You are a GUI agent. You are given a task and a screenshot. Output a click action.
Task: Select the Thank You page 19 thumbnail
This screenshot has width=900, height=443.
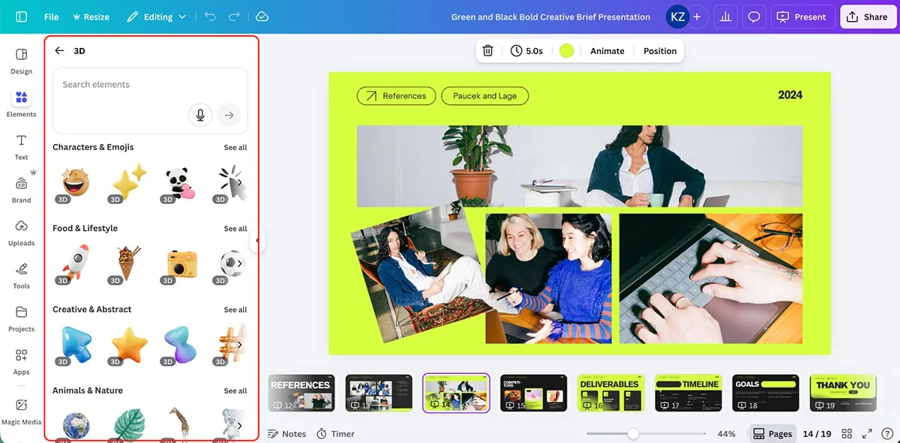(x=843, y=393)
